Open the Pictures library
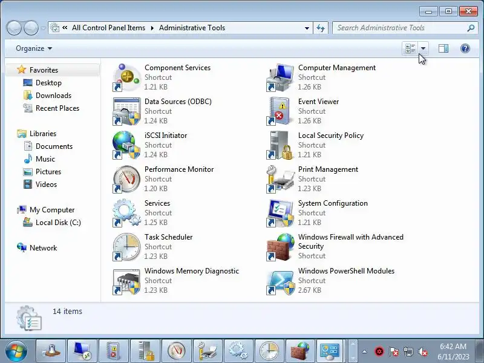This screenshot has height=363, width=484. 48,171
